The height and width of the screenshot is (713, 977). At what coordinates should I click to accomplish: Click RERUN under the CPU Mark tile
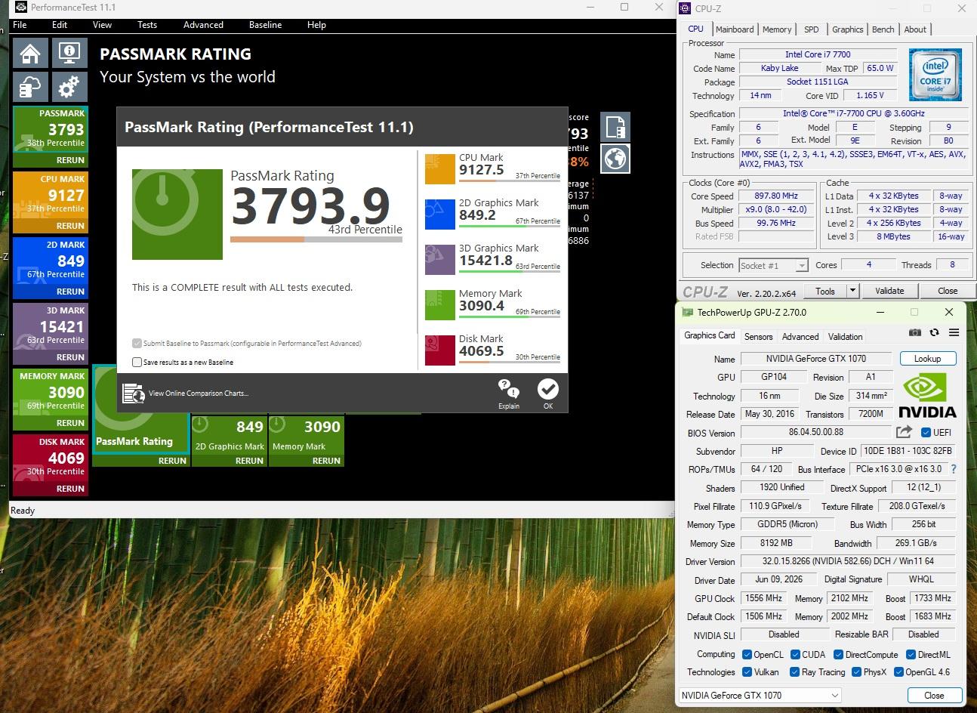click(70, 226)
